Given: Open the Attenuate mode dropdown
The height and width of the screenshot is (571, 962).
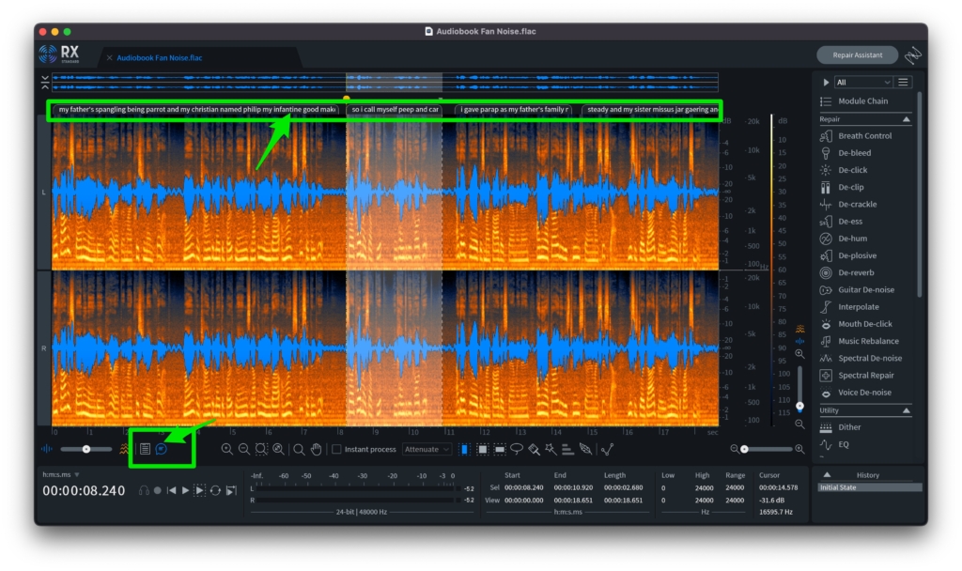Looking at the screenshot, I should tap(427, 450).
